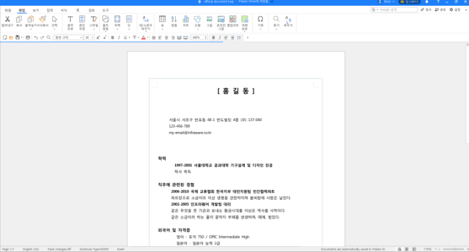Image resolution: width=469 pixels, height=252 pixels.
Task: Switch to the Format (서식) tab
Action: pyautogui.click(x=64, y=10)
